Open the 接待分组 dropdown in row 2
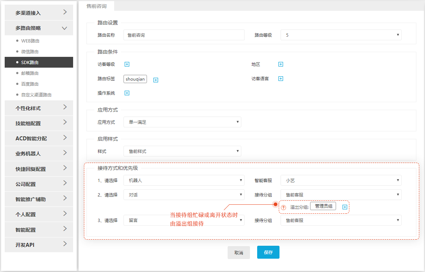Viewport: 425px width, 272px height. (x=341, y=195)
